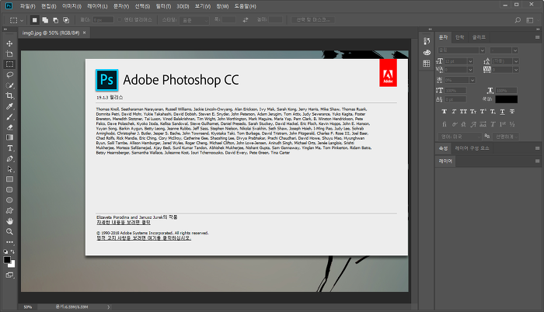Choose Subtract from Selection mode button

tap(55, 20)
